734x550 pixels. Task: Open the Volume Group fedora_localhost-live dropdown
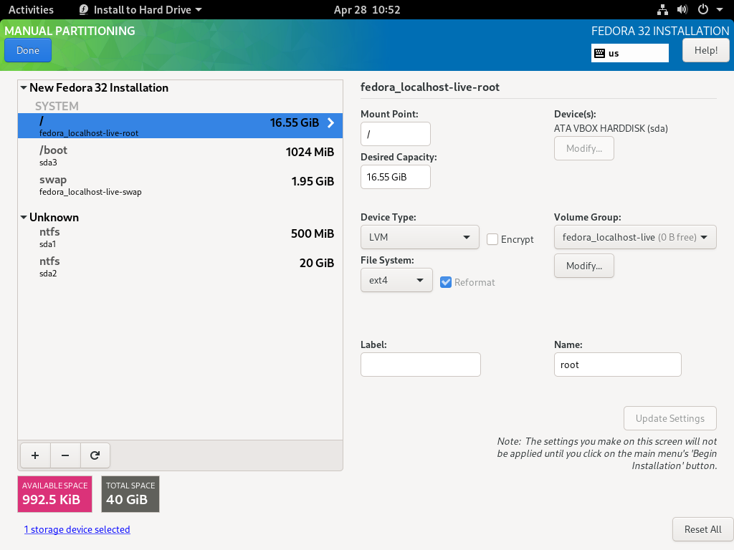click(635, 237)
